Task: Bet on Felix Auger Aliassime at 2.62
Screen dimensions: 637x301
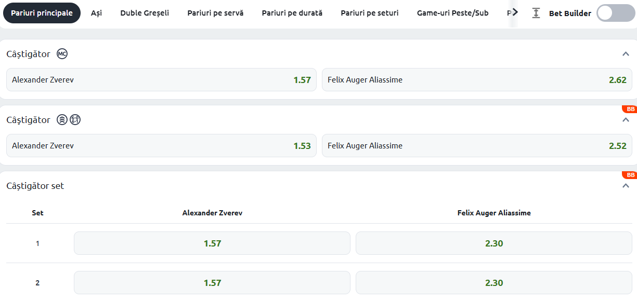Action: click(x=477, y=80)
